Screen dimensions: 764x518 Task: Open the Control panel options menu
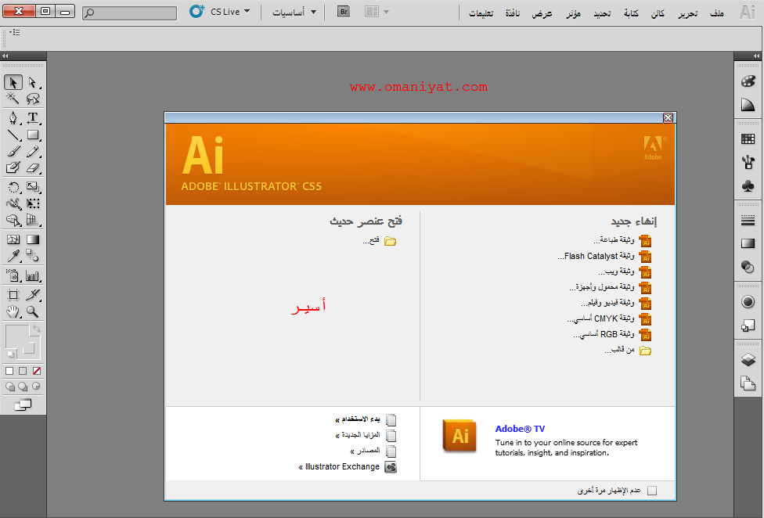(15, 32)
